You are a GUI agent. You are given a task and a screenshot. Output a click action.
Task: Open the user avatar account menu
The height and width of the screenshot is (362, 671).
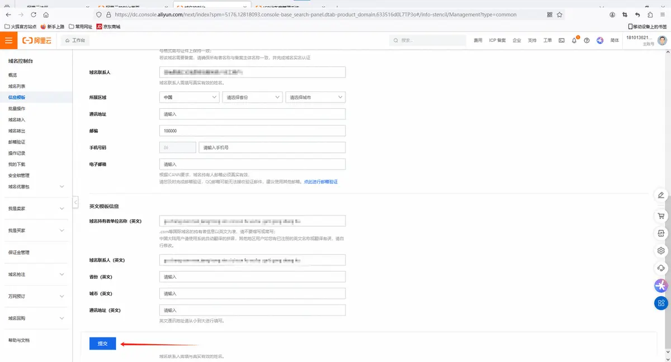pyautogui.click(x=662, y=40)
